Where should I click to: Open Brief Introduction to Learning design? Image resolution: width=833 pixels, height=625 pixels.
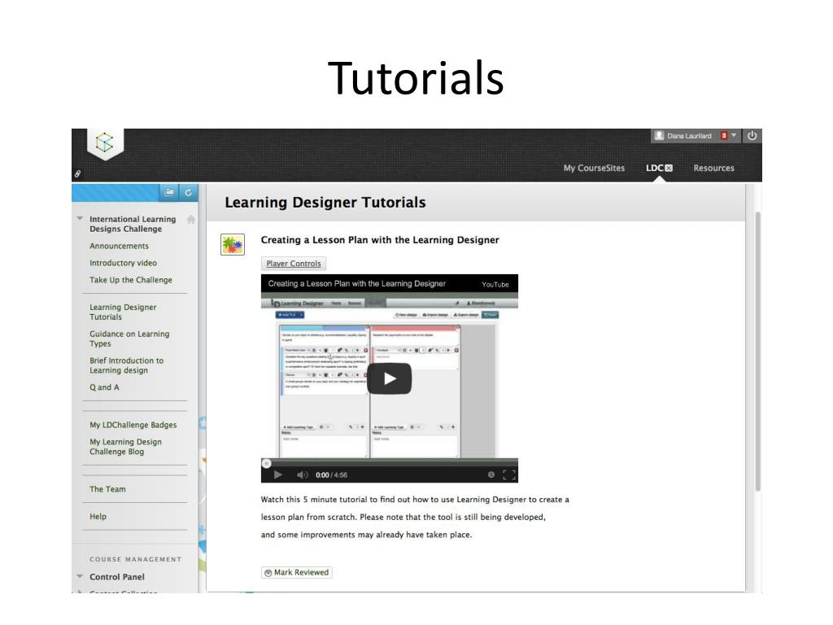pos(126,365)
